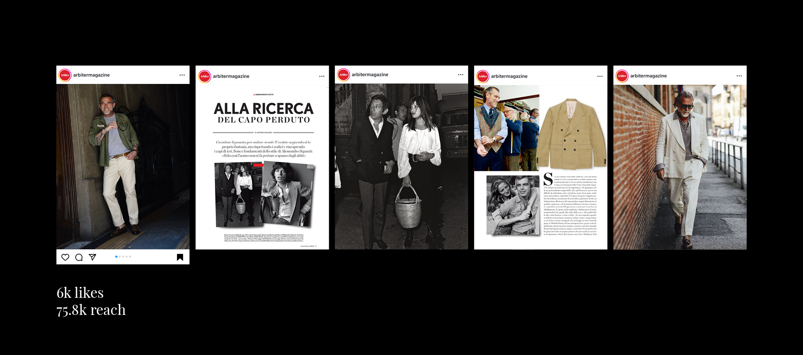This screenshot has width=803, height=355.
Task: Open the Alla Ricerca magazine page image
Action: tap(262, 167)
